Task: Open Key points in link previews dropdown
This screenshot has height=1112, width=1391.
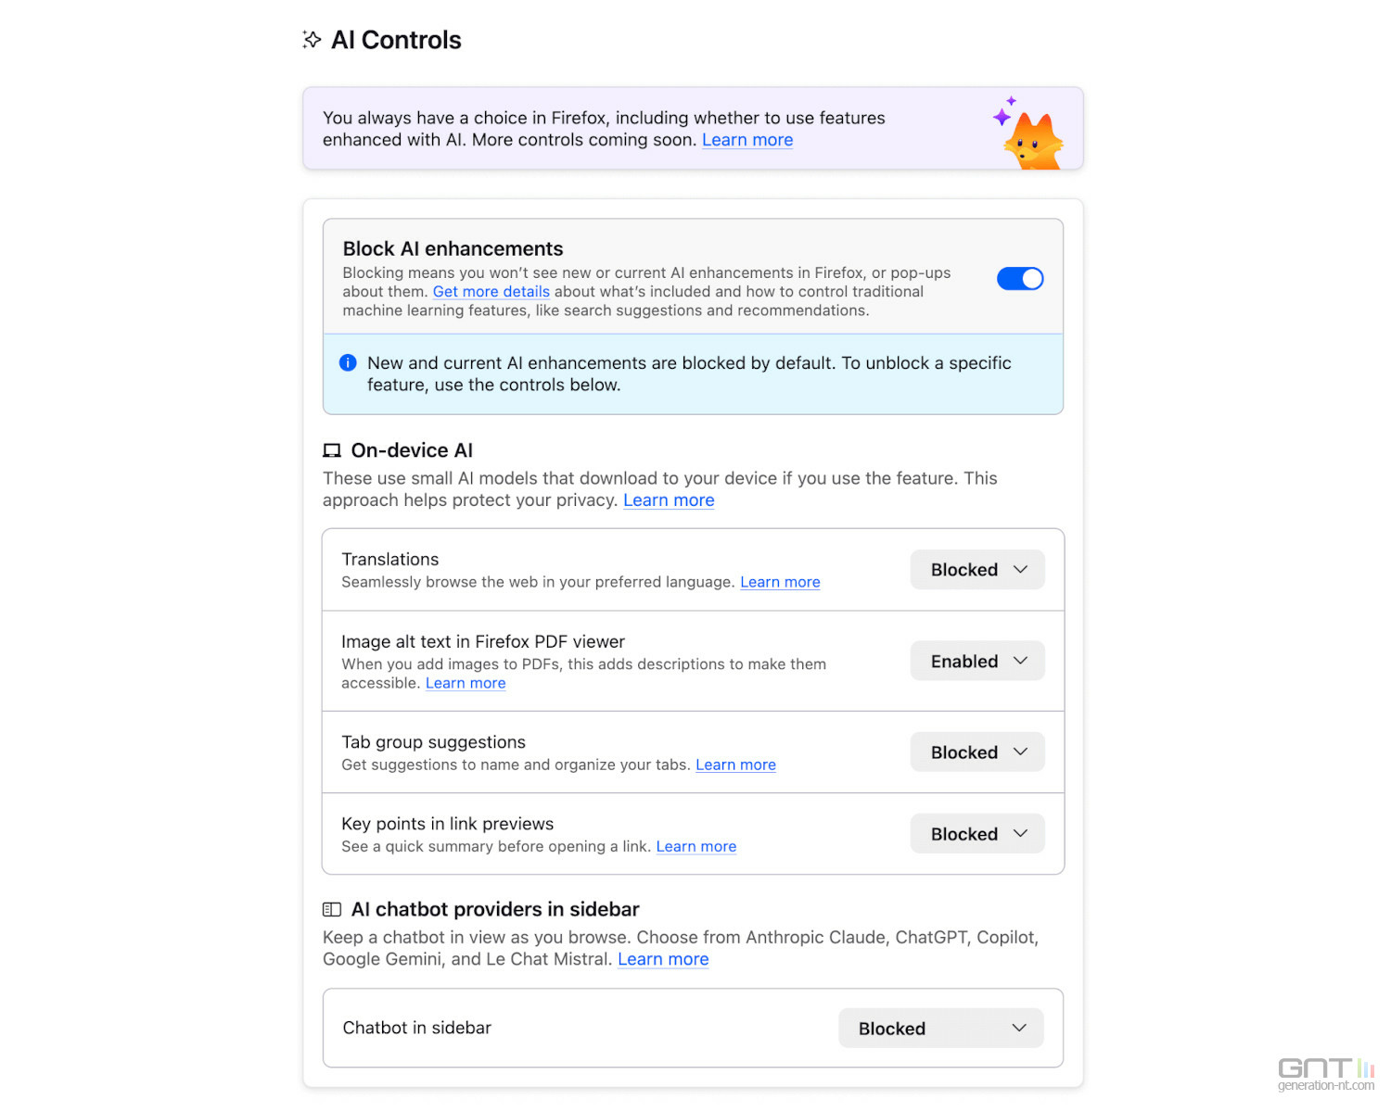Action: tap(977, 834)
